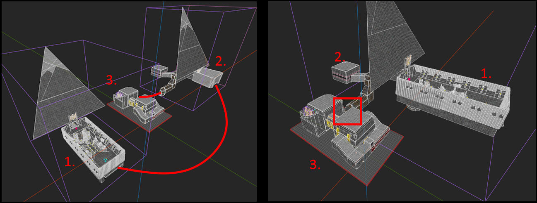
Task: Click red label "1." in the right view
Action: coord(486,74)
